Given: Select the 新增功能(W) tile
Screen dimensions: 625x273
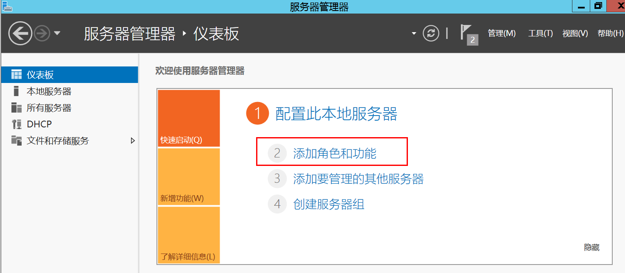Looking at the screenshot, I should pyautogui.click(x=189, y=177).
